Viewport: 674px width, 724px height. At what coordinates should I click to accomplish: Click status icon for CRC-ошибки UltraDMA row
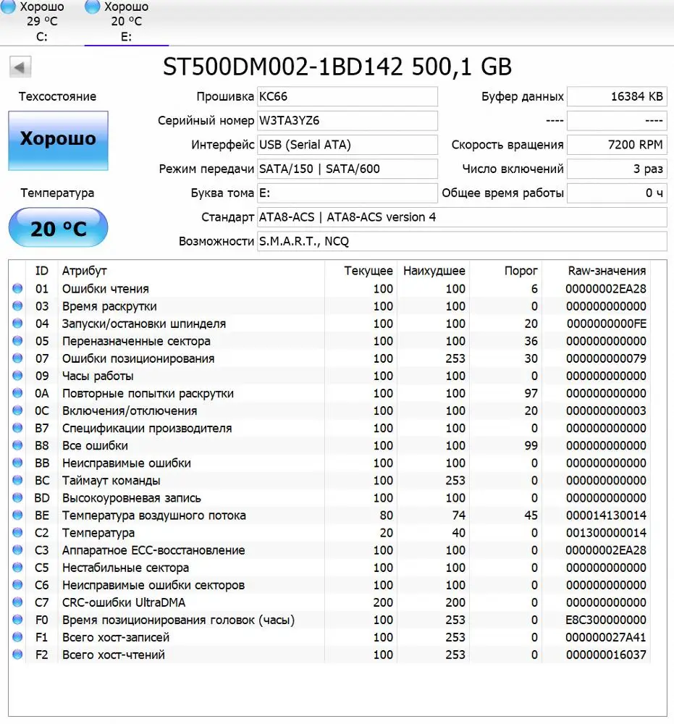[17, 602]
